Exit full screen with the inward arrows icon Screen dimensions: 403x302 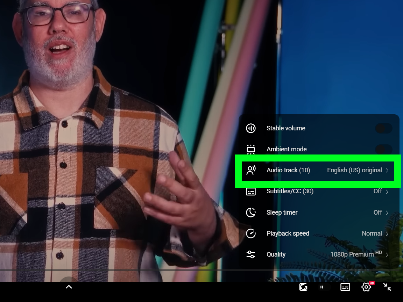[x=387, y=287]
